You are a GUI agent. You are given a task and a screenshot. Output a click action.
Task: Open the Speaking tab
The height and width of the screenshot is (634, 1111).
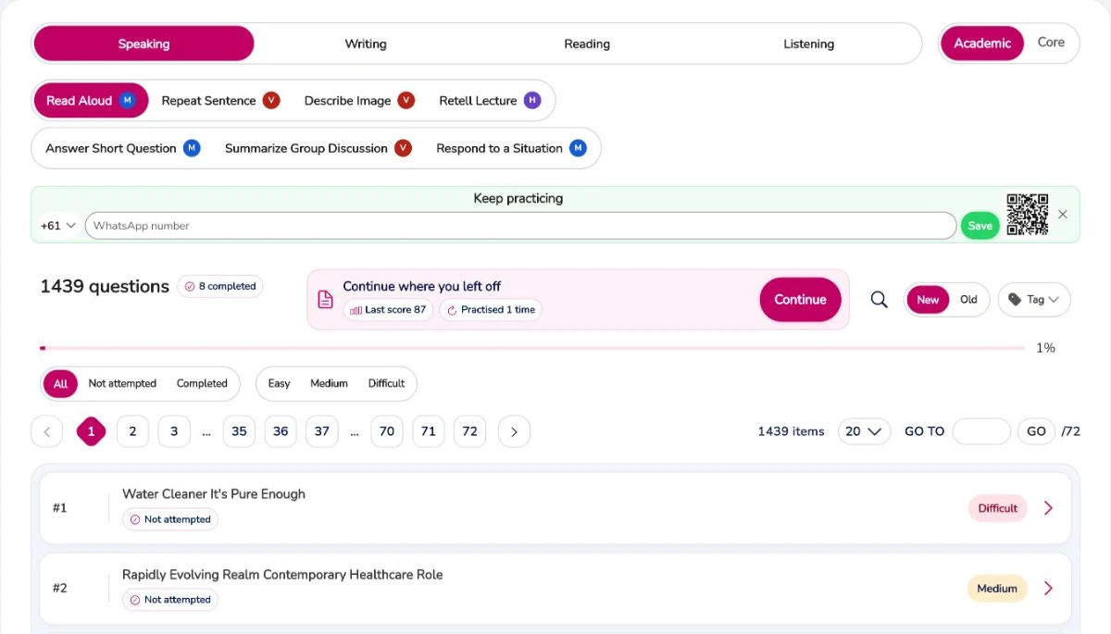pyautogui.click(x=144, y=44)
